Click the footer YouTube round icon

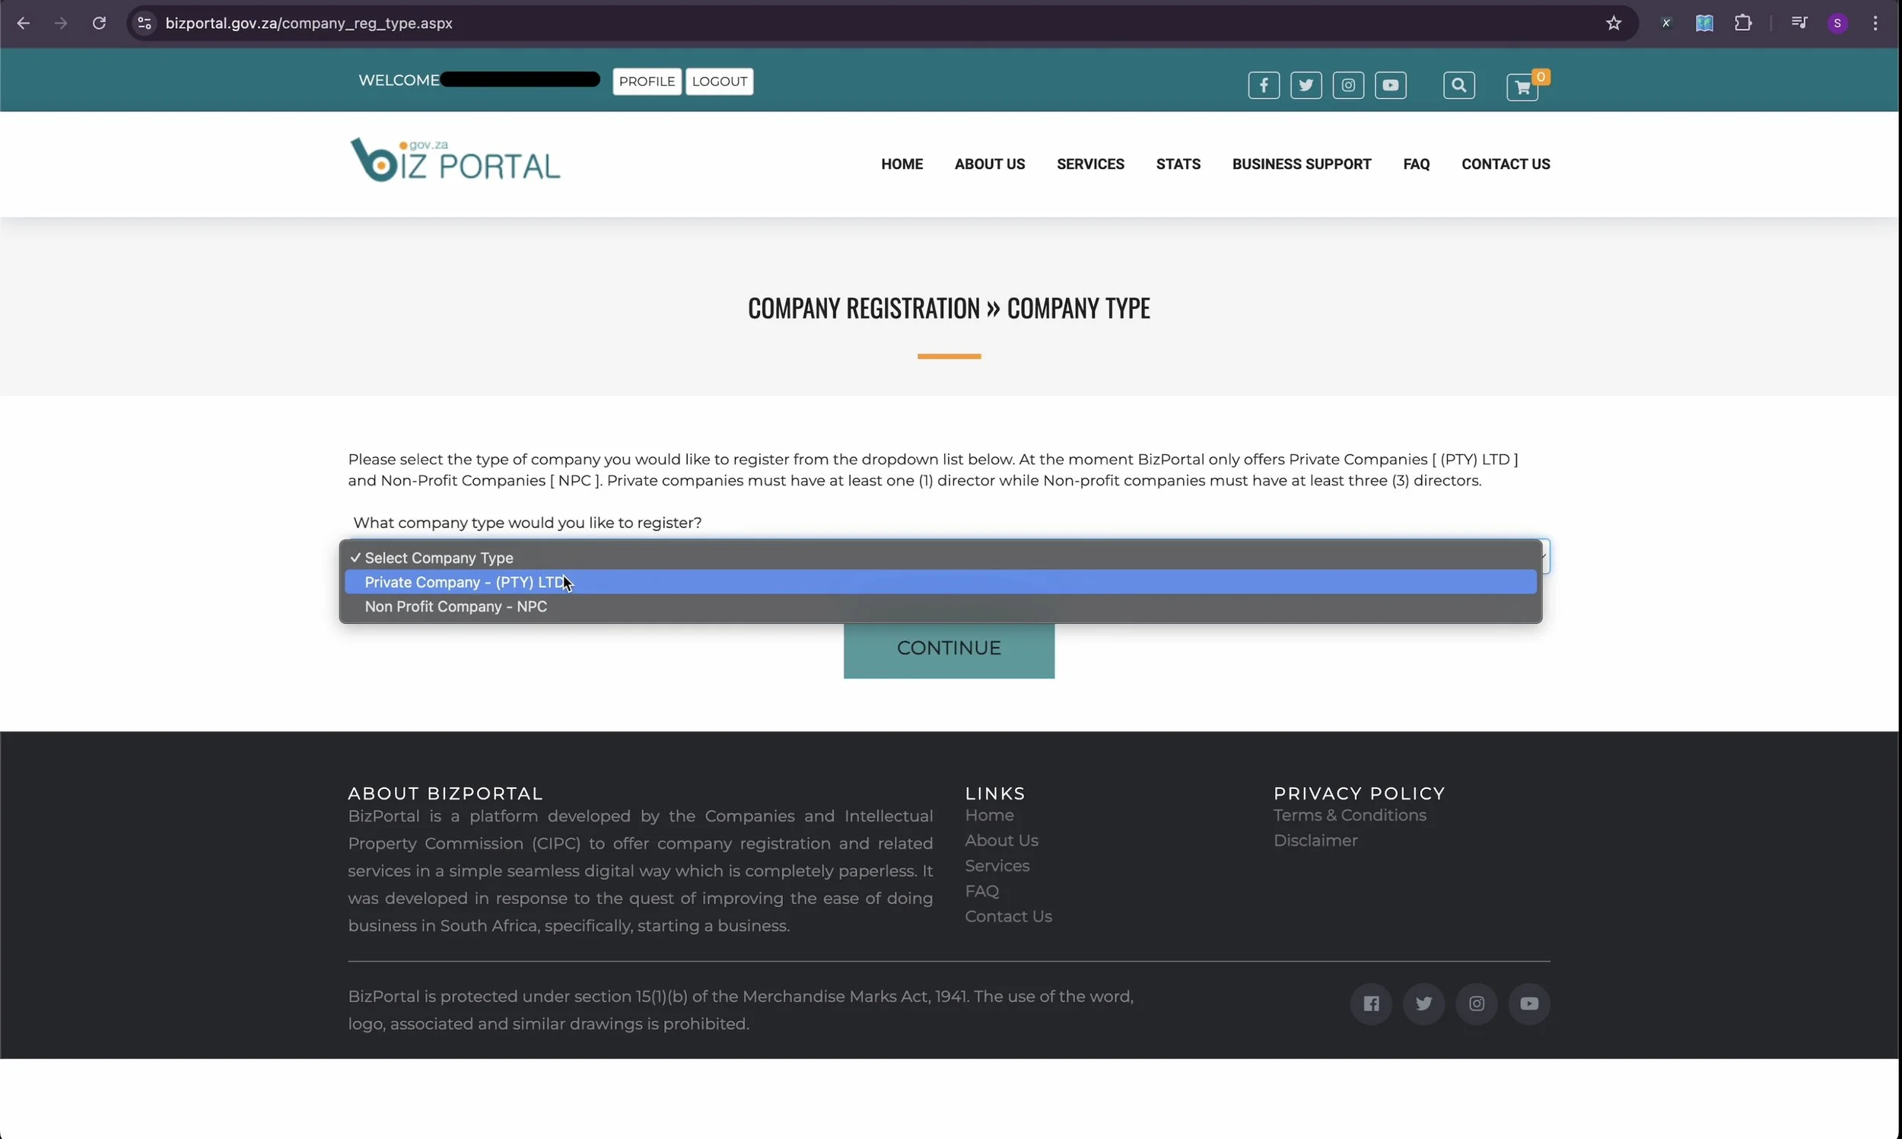coord(1528,1003)
